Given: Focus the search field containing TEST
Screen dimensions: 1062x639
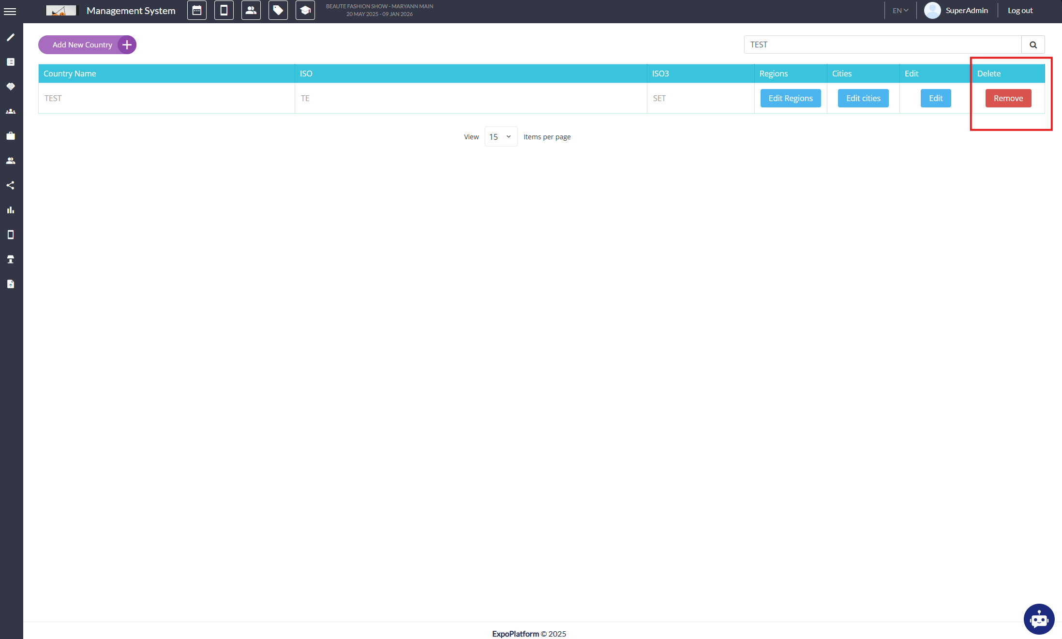Looking at the screenshot, I should click(x=883, y=45).
